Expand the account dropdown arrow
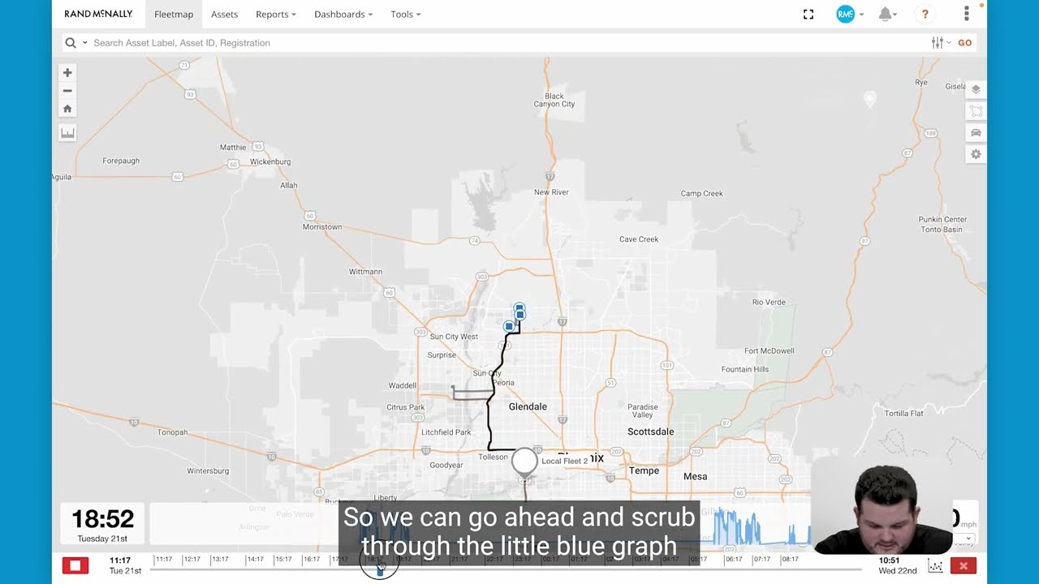The width and height of the screenshot is (1039, 584). tap(861, 15)
